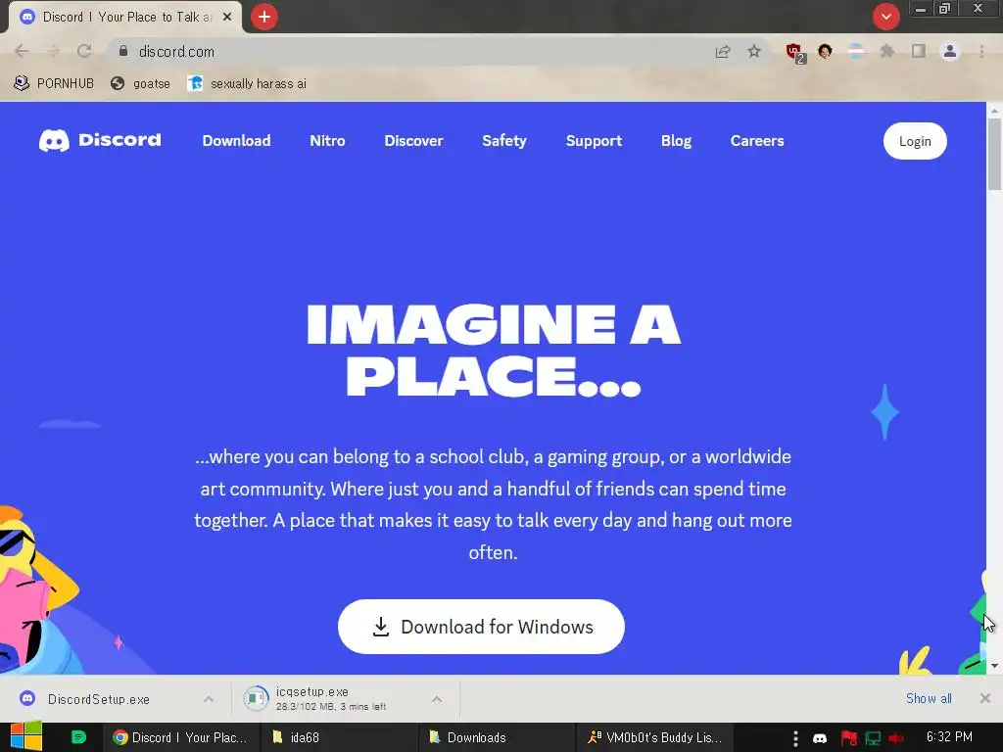1003x752 pixels.
Task: Click the scrollbar up arrow
Action: pos(994,110)
